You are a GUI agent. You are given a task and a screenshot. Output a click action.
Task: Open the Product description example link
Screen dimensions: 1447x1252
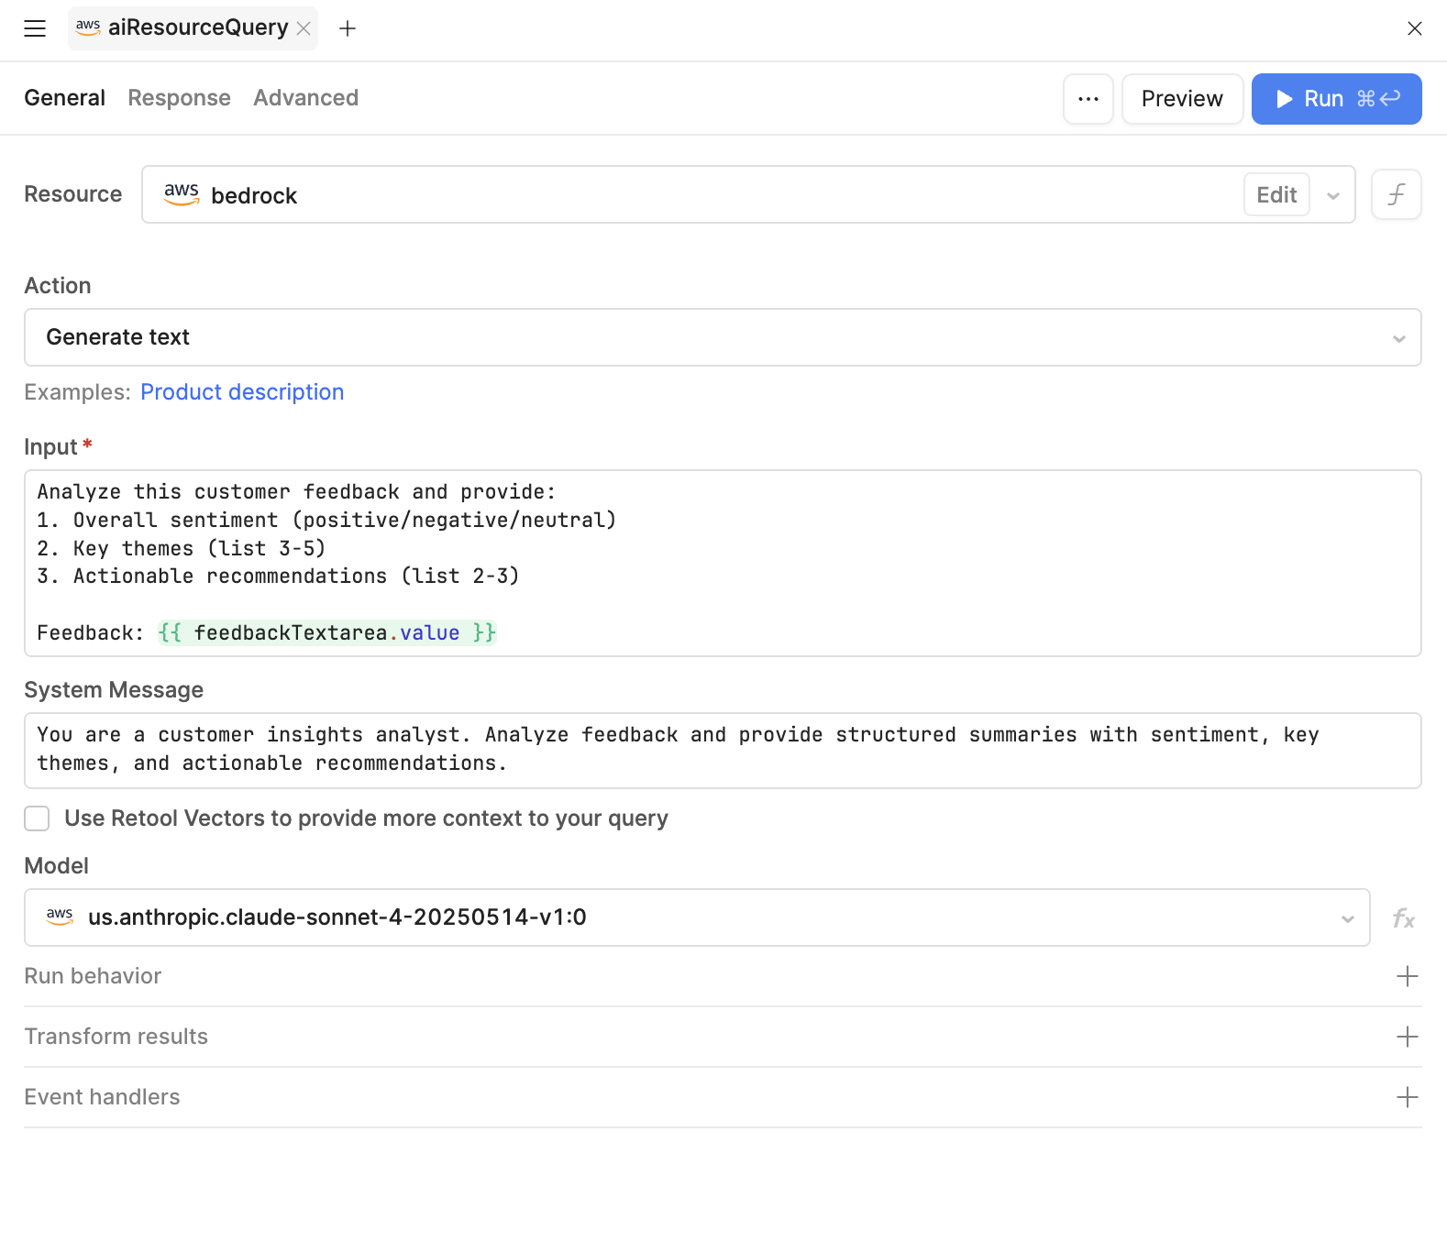point(242,392)
